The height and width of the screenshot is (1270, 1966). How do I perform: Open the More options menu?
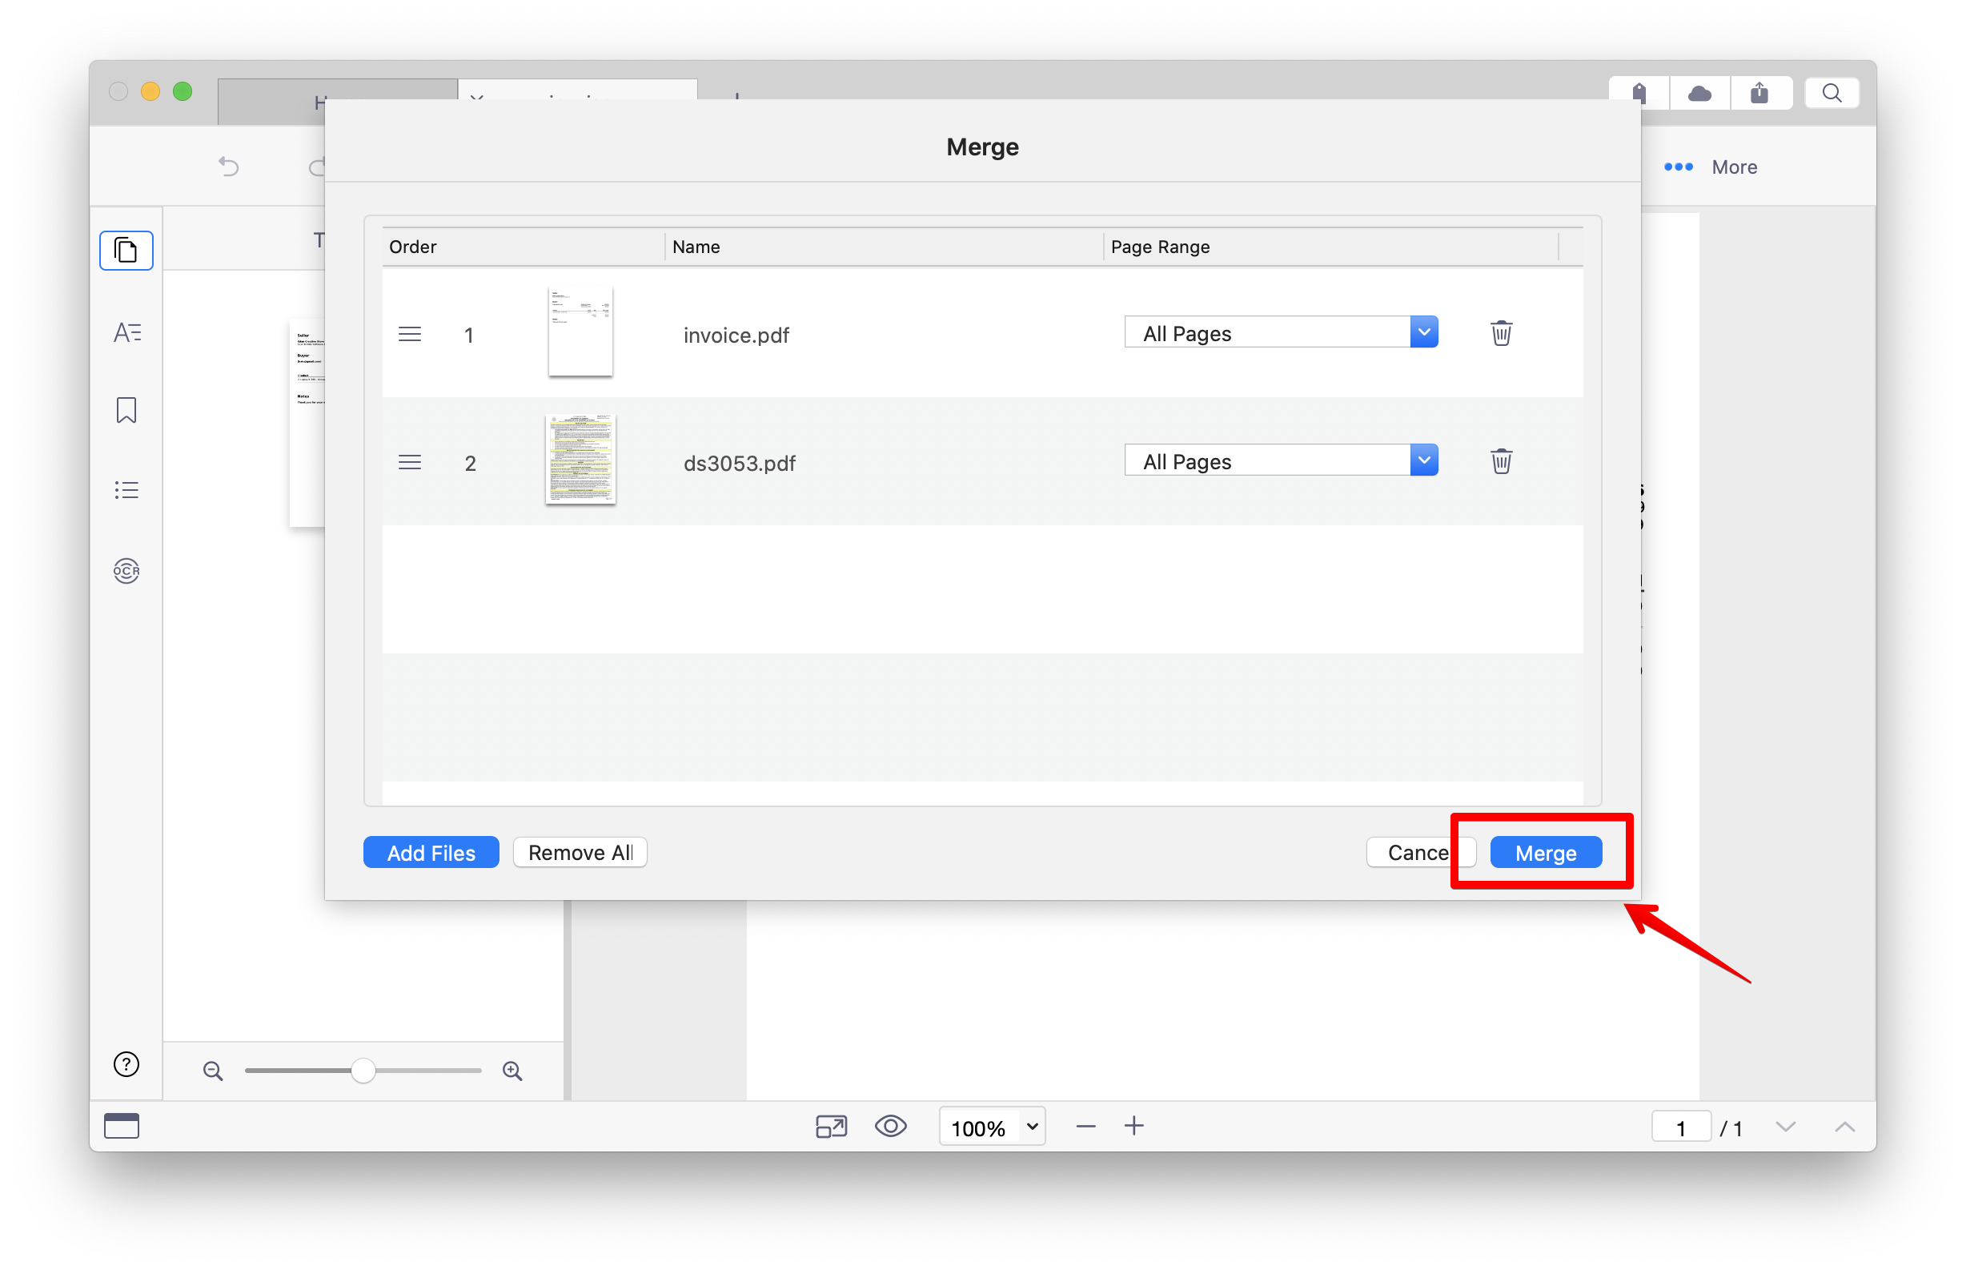[1710, 167]
